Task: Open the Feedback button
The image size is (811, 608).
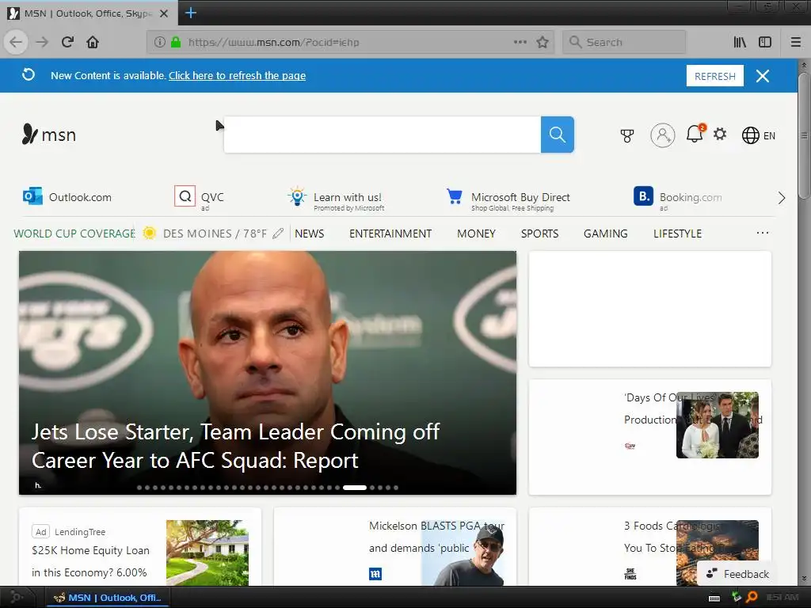Action: tap(737, 573)
